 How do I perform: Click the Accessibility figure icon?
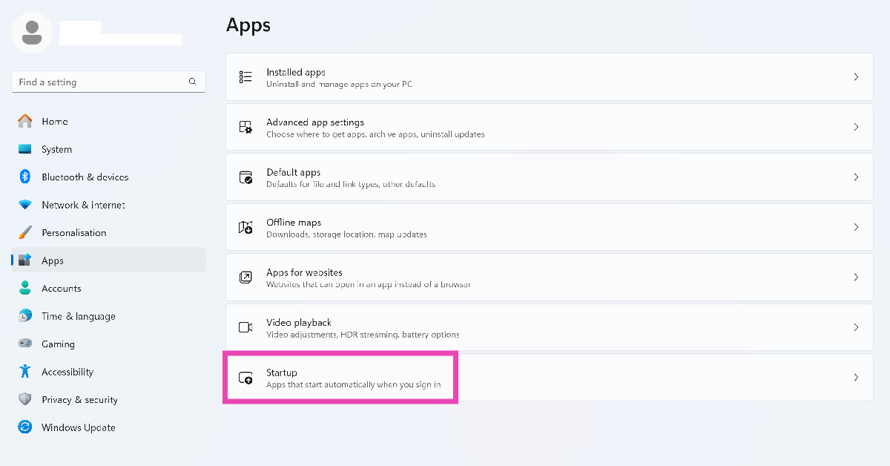pos(25,372)
